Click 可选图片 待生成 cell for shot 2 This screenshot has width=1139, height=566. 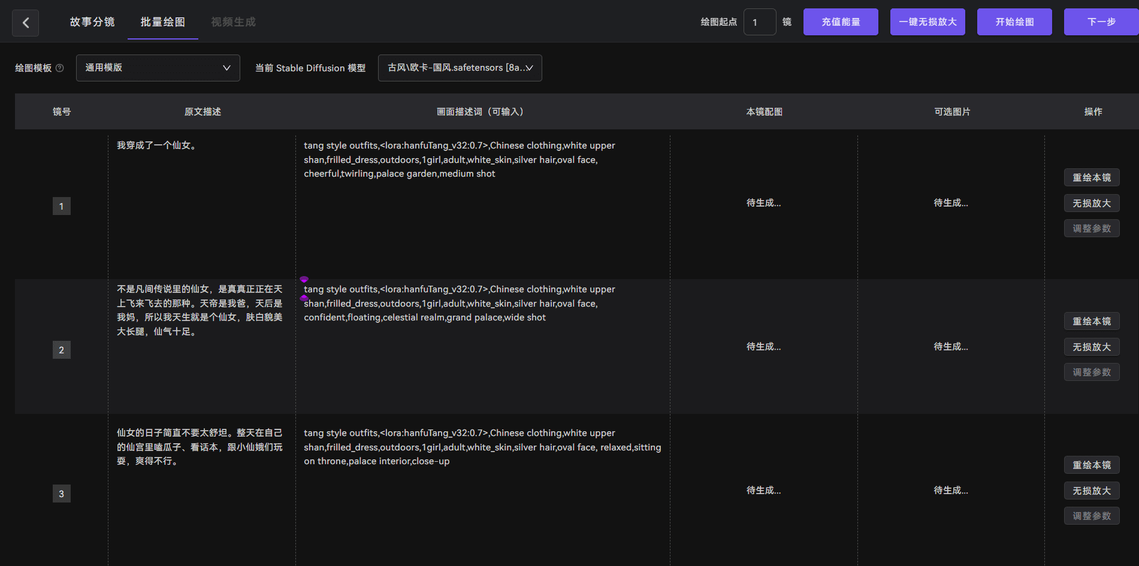pos(951,347)
